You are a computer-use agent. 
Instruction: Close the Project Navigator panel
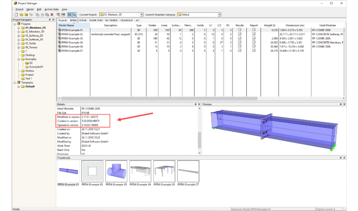tap(53, 20)
